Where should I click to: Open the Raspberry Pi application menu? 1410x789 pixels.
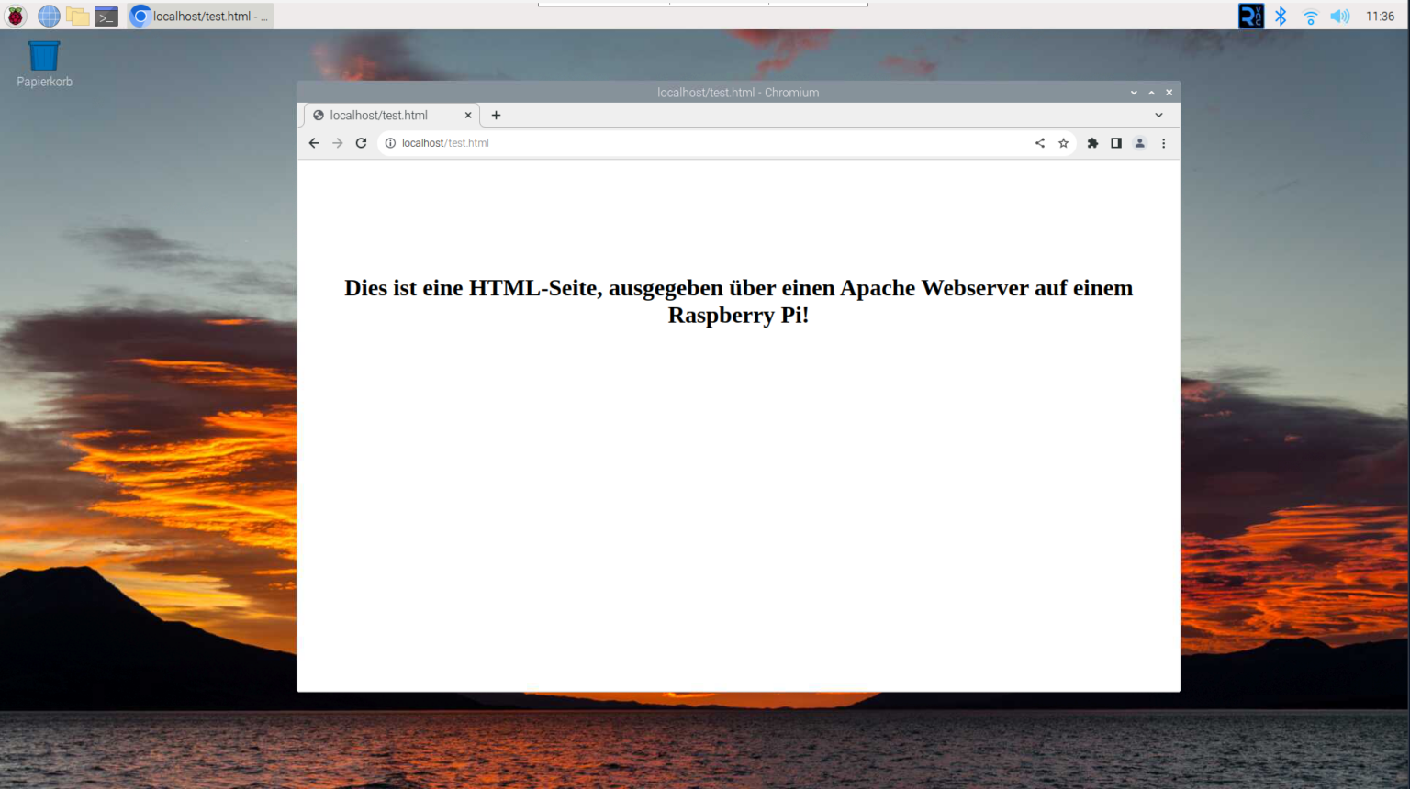pyautogui.click(x=16, y=16)
